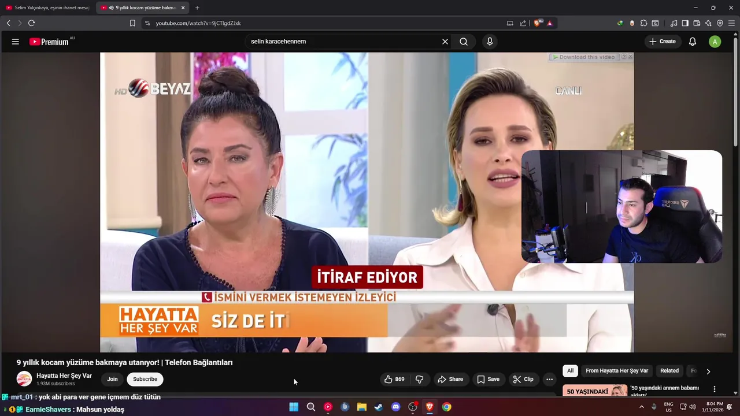Select the Related filter chip
Screen dimensions: 740x416
(669, 371)
